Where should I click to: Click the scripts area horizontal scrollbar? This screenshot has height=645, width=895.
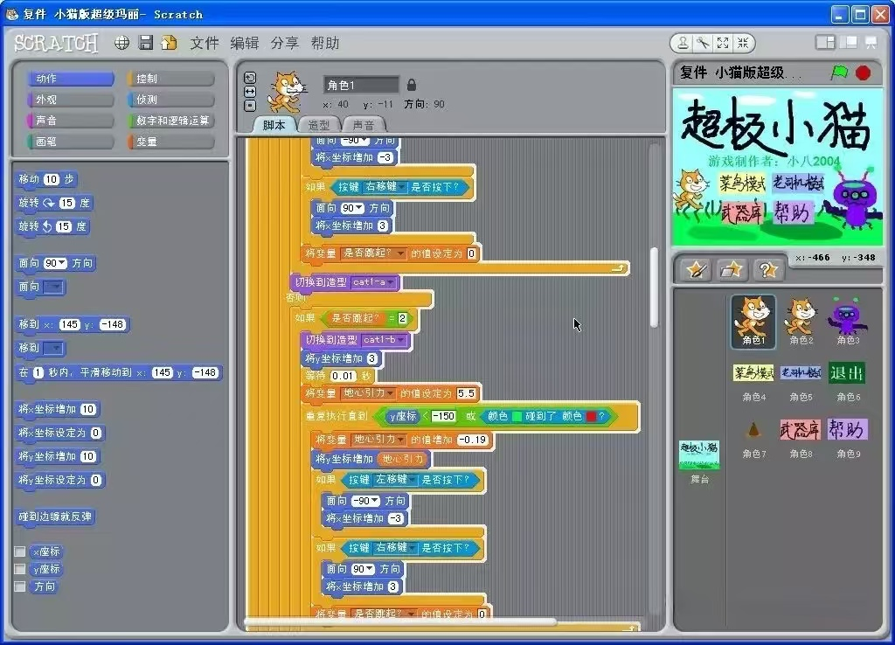[400, 621]
